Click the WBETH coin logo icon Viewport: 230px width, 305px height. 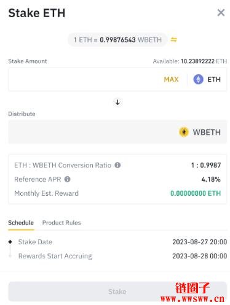click(x=184, y=132)
